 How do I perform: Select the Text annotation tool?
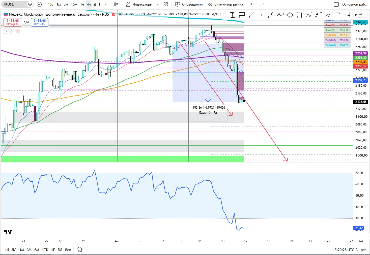338,15
